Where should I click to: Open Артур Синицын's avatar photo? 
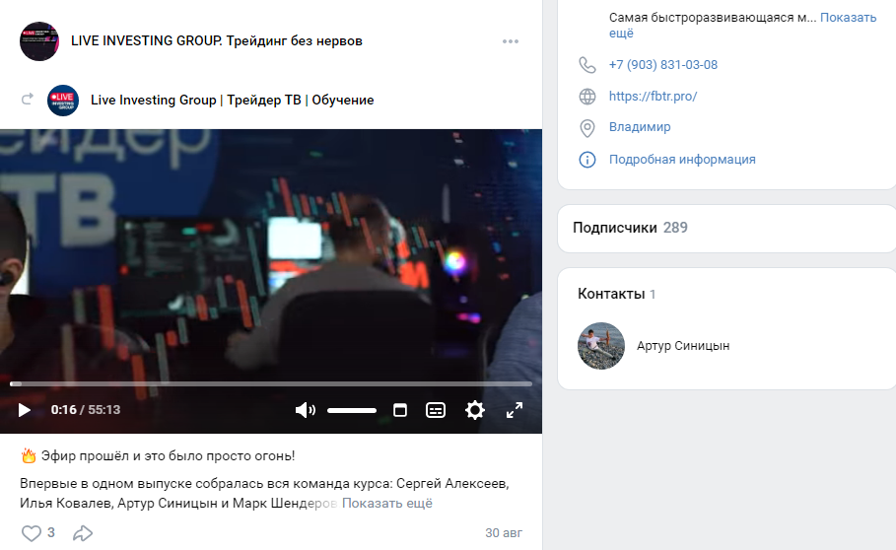pos(601,346)
